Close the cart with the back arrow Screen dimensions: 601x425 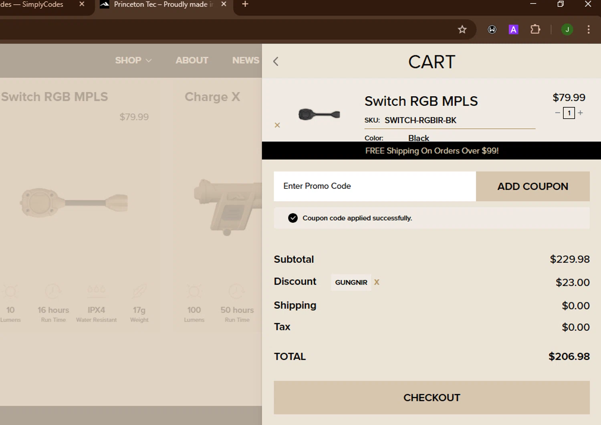point(276,61)
